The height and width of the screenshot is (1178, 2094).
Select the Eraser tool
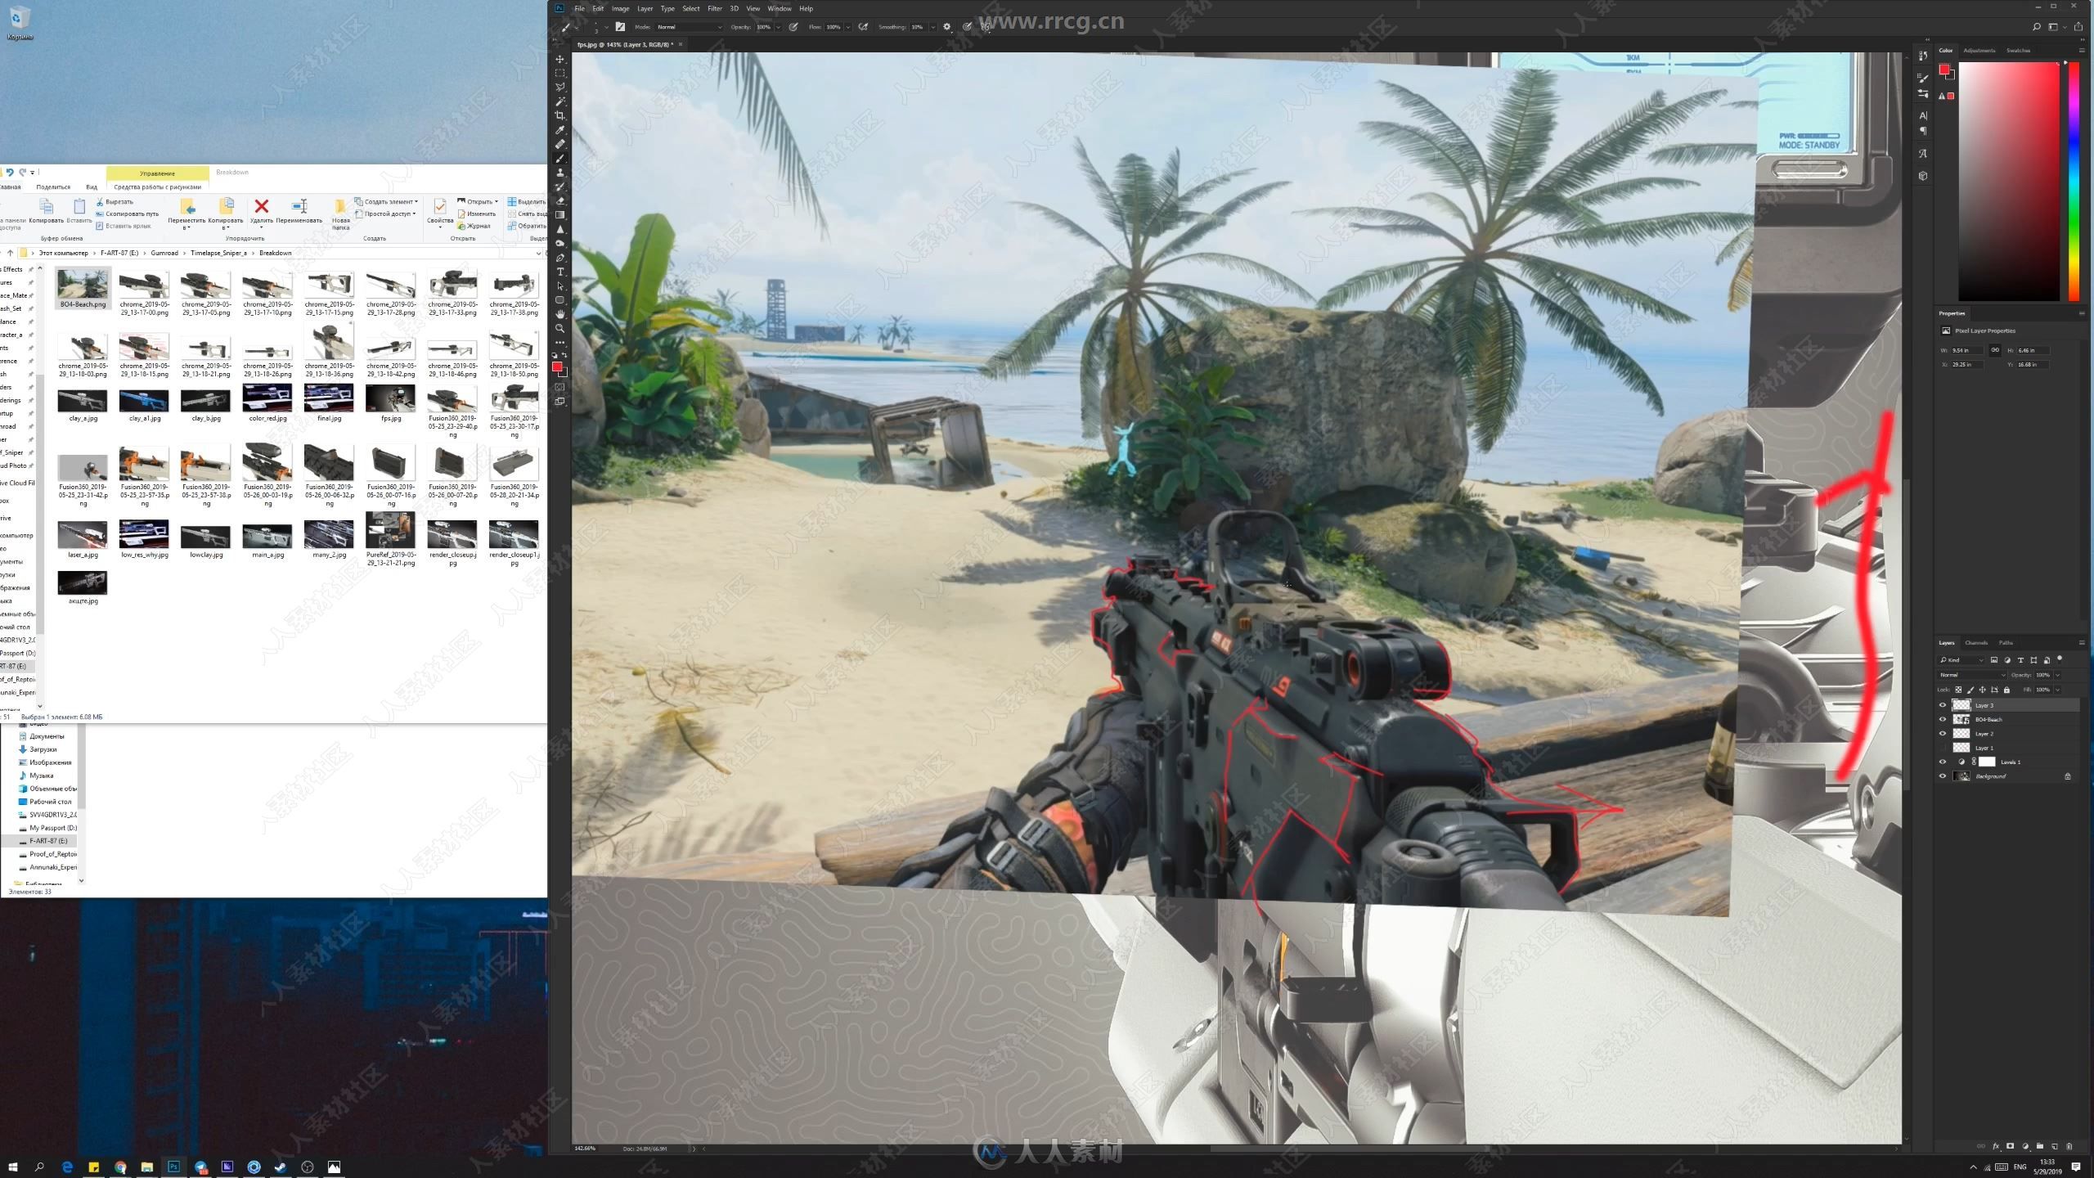click(x=560, y=201)
